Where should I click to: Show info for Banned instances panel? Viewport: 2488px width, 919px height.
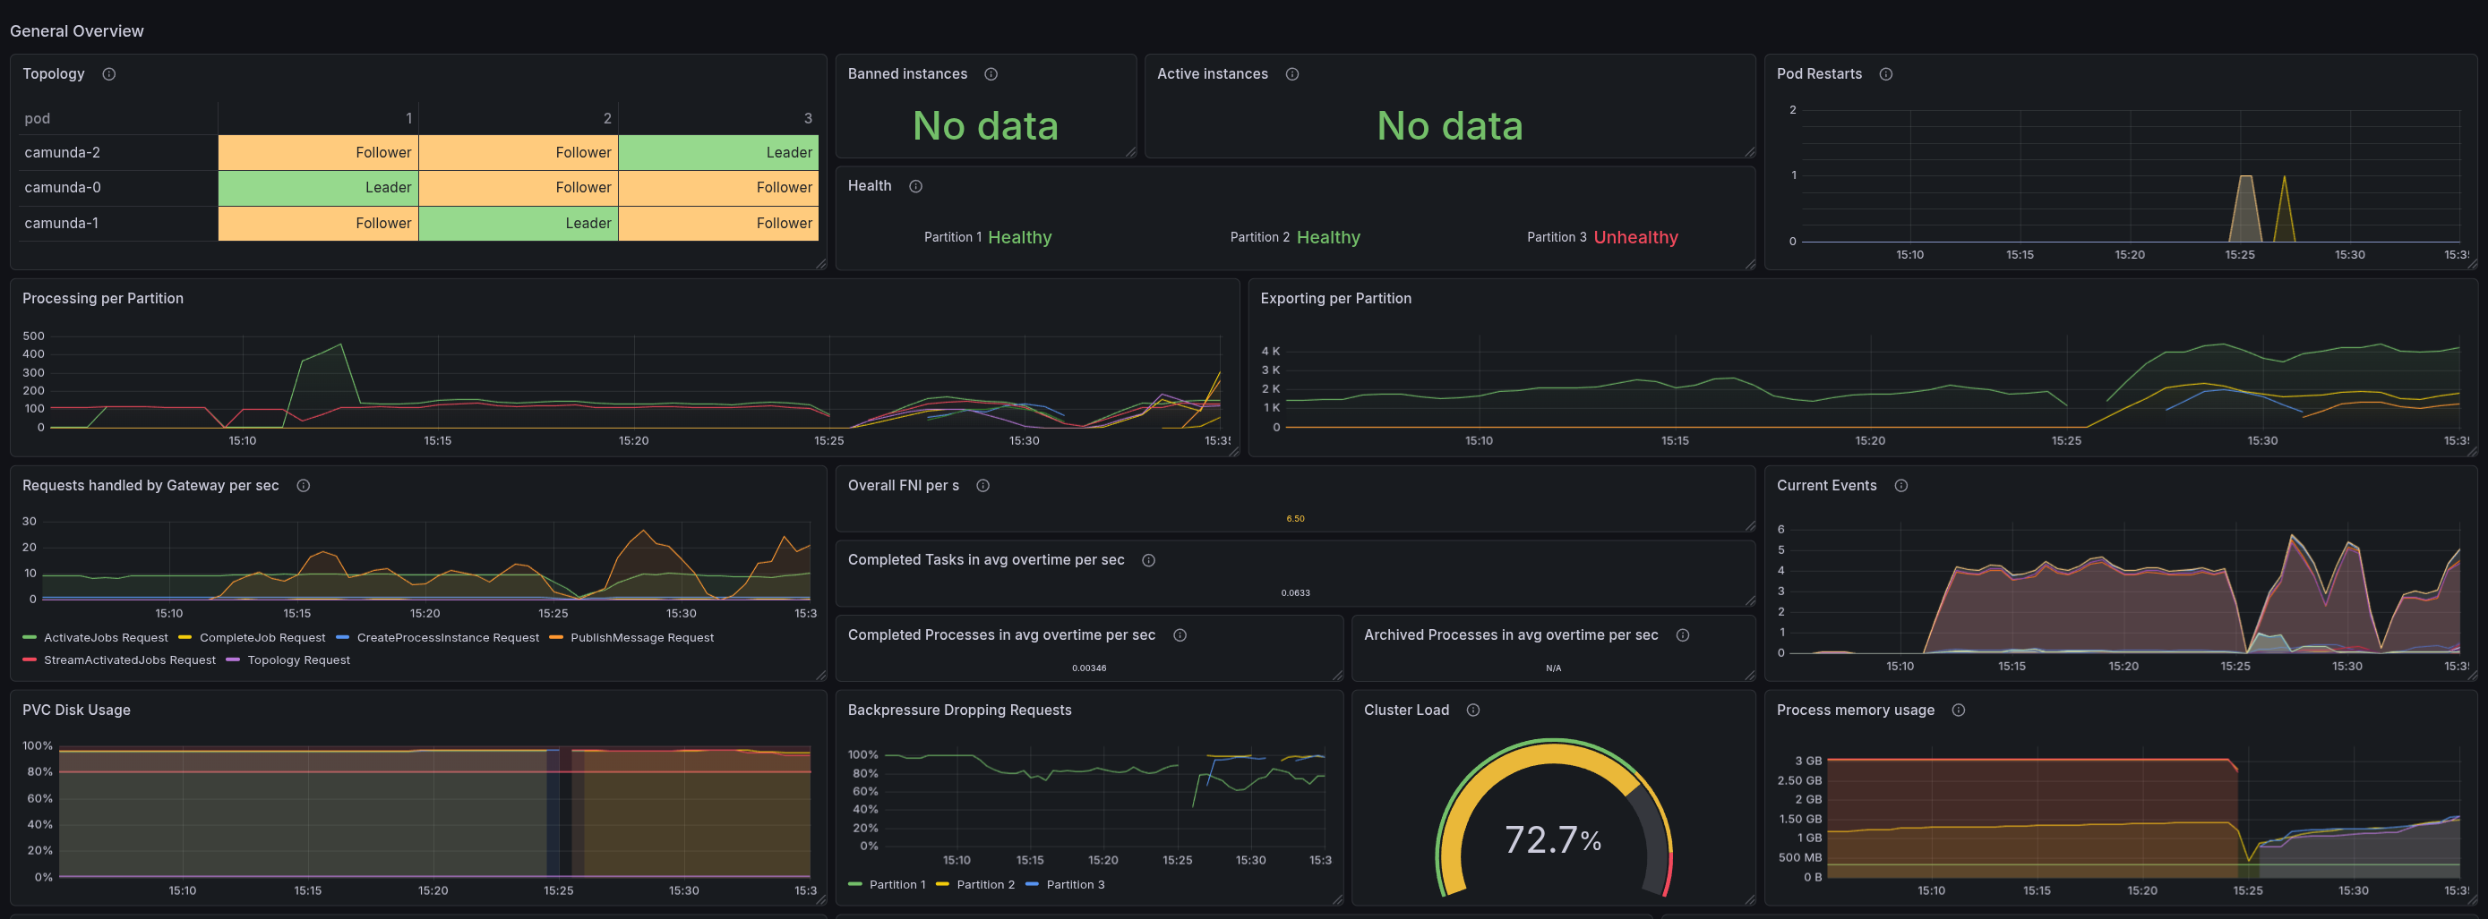pos(991,74)
